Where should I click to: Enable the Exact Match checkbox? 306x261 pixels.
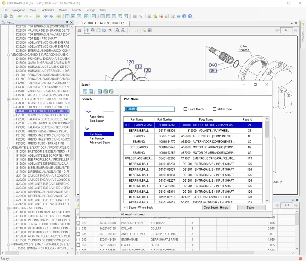coord(186,109)
